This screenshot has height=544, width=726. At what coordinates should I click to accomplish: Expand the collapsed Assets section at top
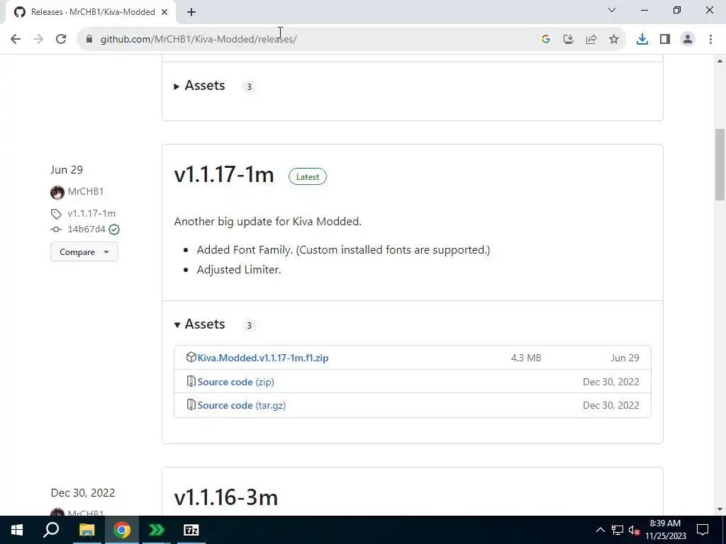pyautogui.click(x=200, y=86)
